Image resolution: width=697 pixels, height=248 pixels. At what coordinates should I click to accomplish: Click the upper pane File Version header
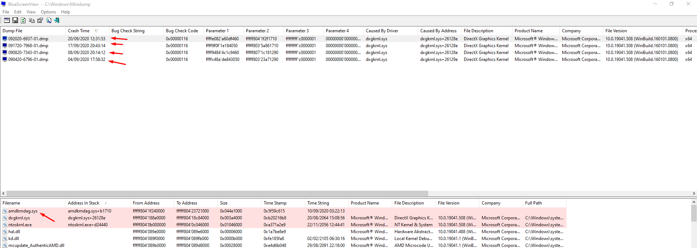tap(643, 31)
